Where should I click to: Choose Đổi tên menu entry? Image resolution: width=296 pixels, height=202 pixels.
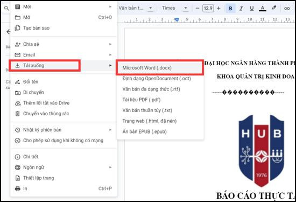tap(64, 82)
